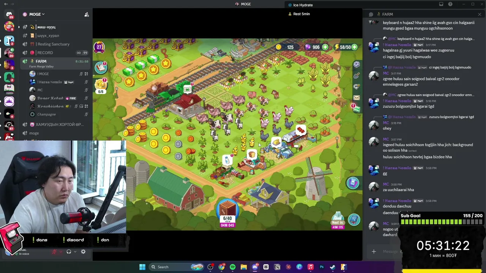Join the RECORD voice channel
Screen dimensions: 486x273
click(x=55, y=53)
